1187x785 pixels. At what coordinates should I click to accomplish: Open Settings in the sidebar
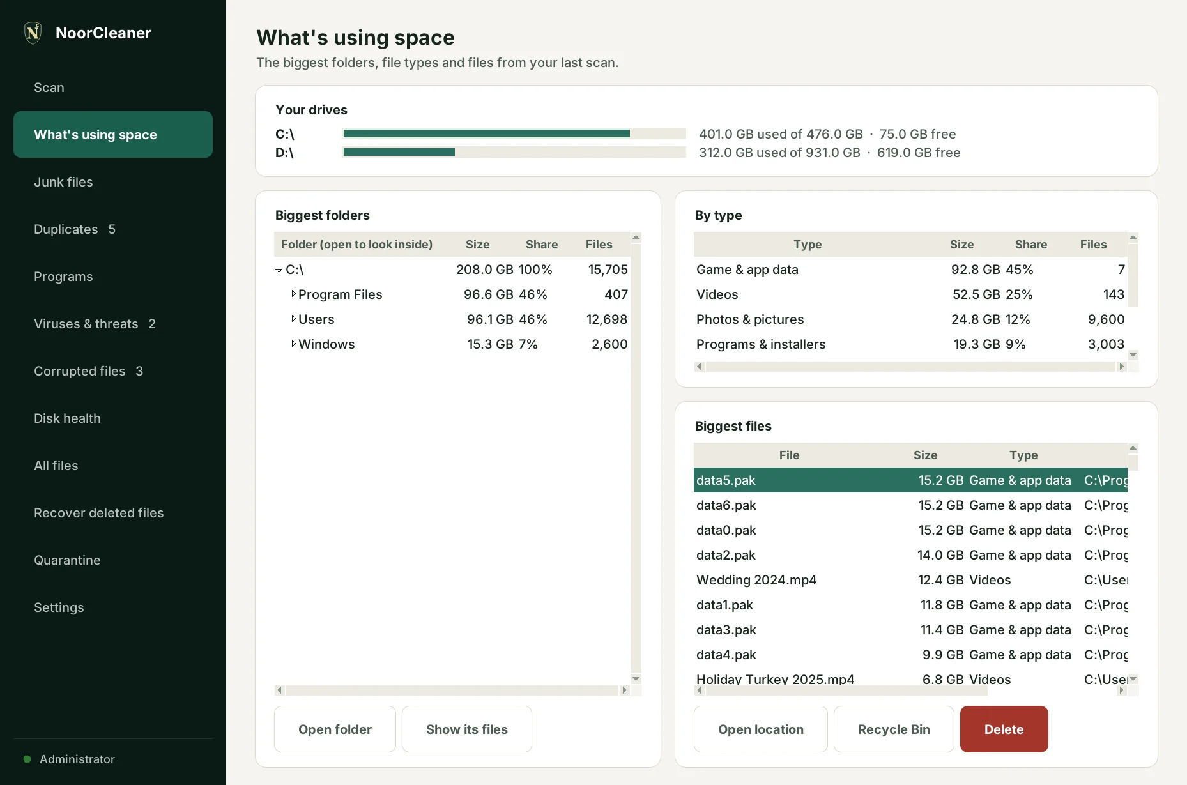point(113,607)
